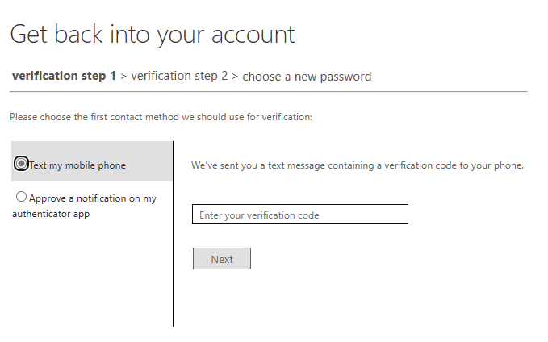Click the 'verification step 1' breadcrumb
Screen dimensions: 548x342
pos(64,76)
